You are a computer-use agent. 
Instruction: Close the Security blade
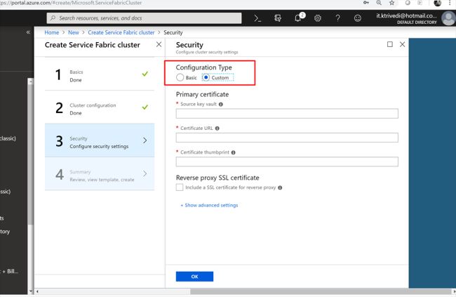point(402,44)
